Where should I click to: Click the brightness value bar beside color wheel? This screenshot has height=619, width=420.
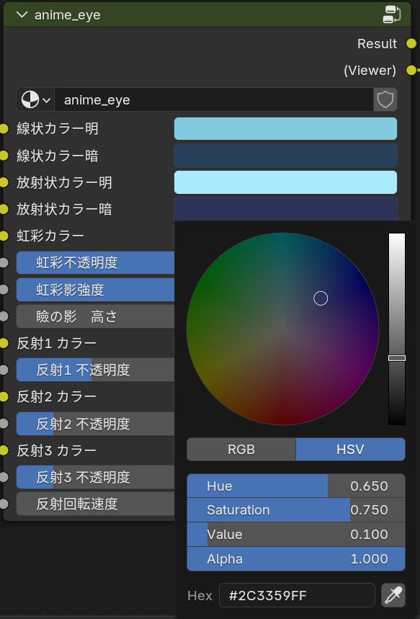[x=397, y=329]
